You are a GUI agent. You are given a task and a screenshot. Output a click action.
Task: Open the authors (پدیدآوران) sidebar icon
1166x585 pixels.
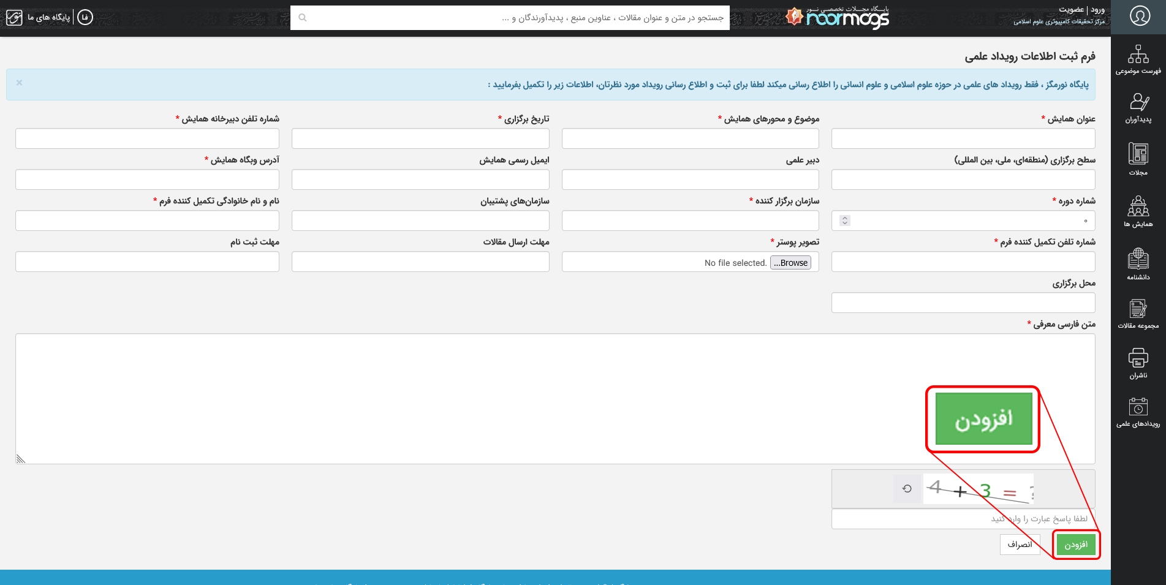point(1138,108)
